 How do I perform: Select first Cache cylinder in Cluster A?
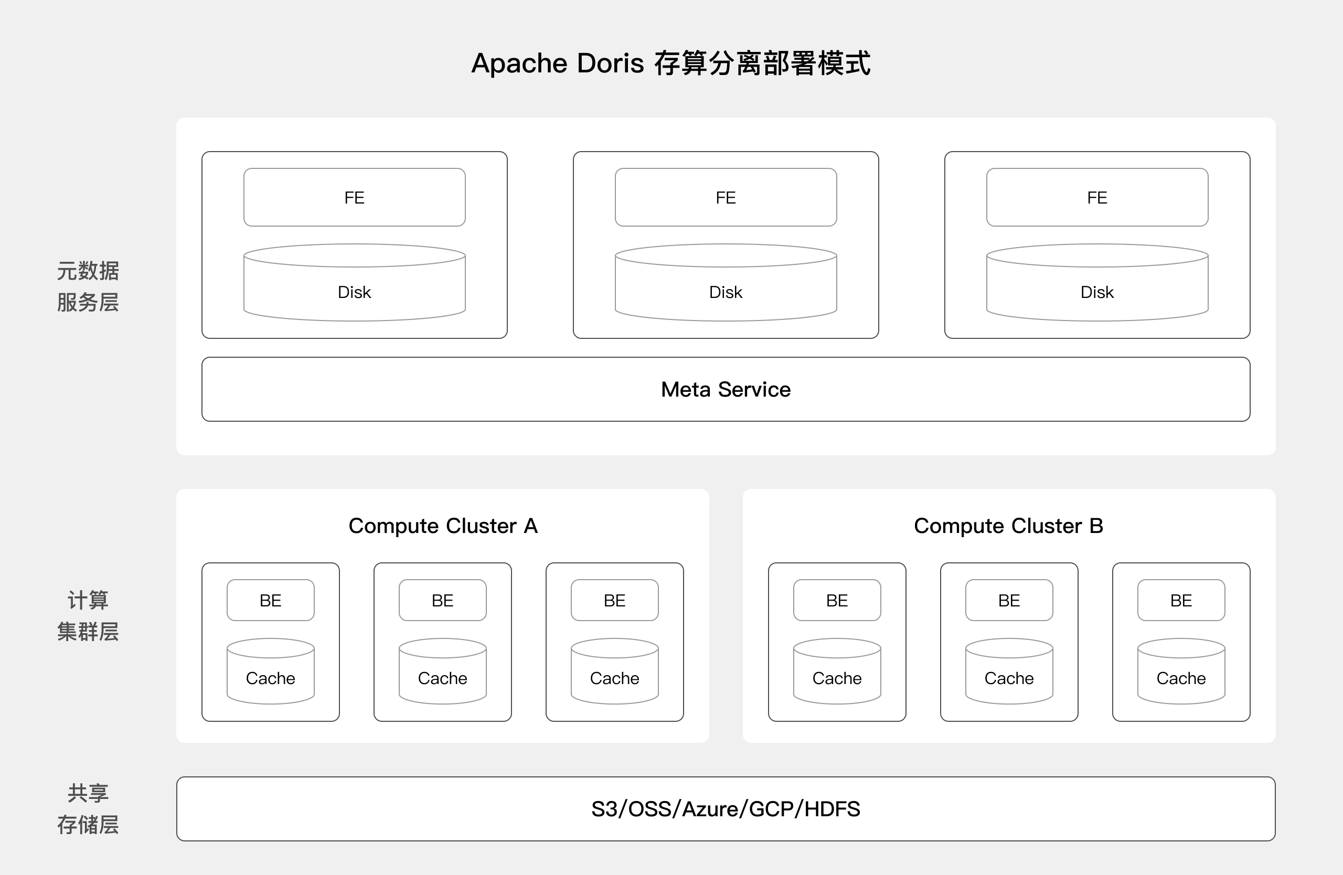(x=271, y=671)
